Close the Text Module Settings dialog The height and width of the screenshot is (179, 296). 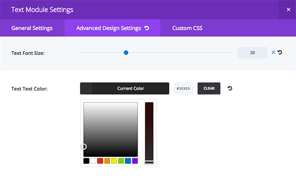(288, 10)
